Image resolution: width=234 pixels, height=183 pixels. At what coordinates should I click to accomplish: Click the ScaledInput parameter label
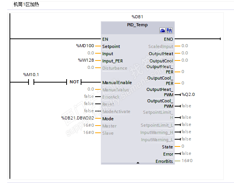(x=161, y=46)
